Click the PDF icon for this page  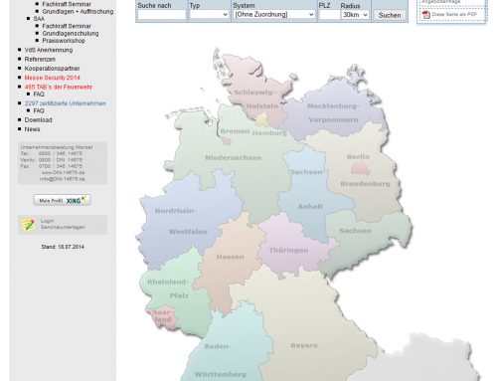(x=426, y=14)
